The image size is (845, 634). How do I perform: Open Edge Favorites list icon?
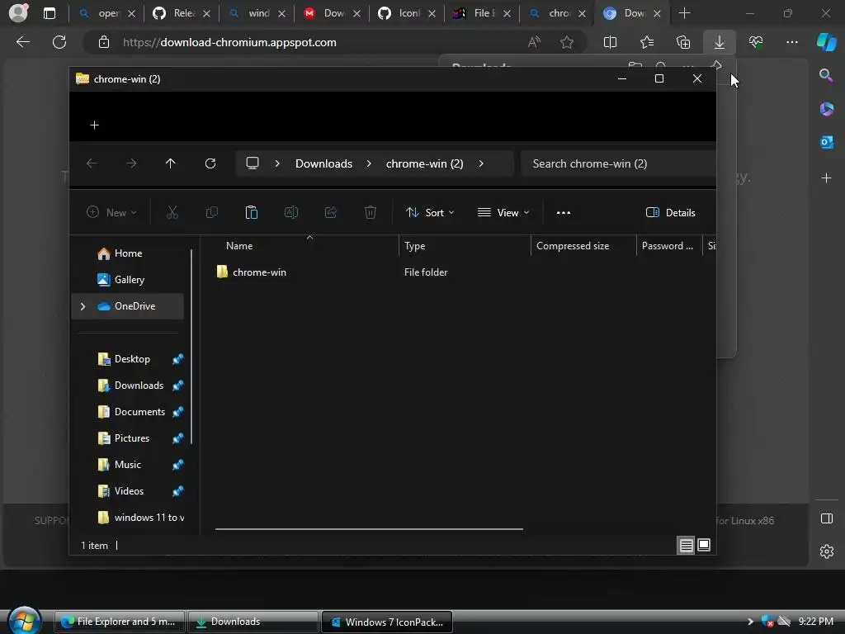point(647,42)
